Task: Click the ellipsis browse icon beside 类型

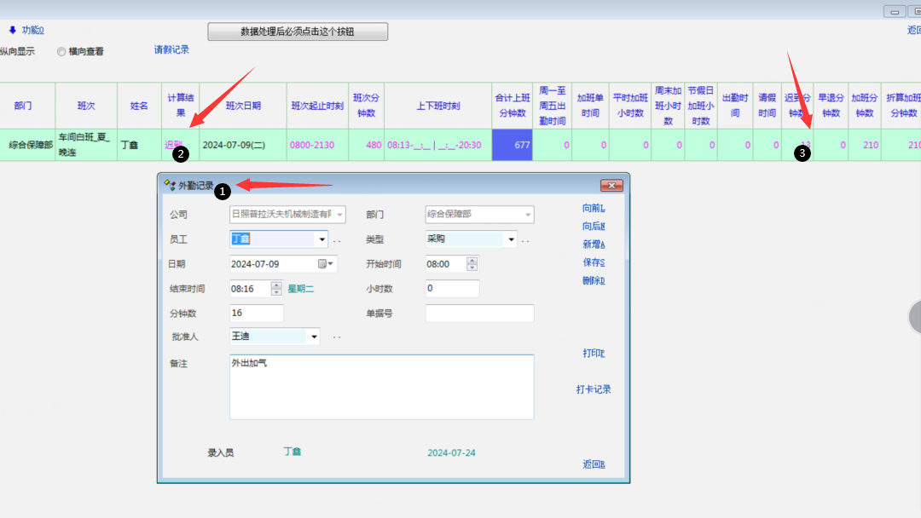Action: click(526, 241)
